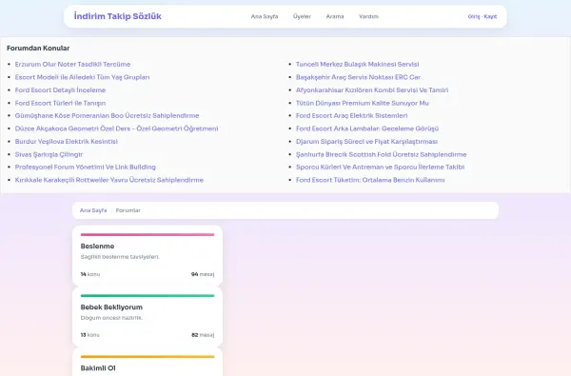This screenshot has width=571, height=376.
Task: Open the Bakimli Ol forum card
Action: [x=148, y=362]
